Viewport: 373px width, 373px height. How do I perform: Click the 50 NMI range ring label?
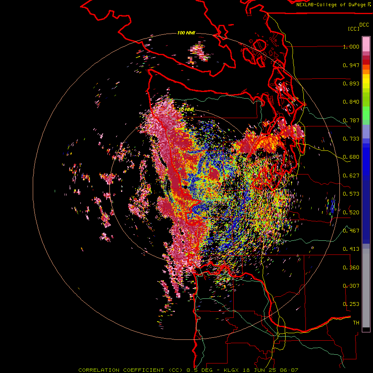tap(186, 110)
